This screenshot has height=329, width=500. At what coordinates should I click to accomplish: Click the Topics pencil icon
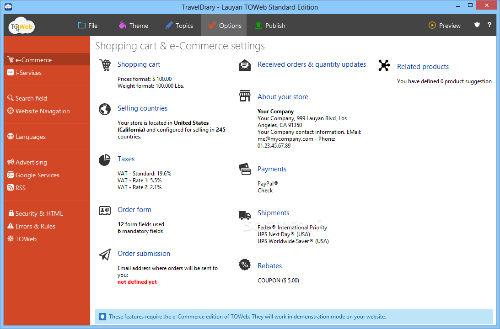click(169, 25)
